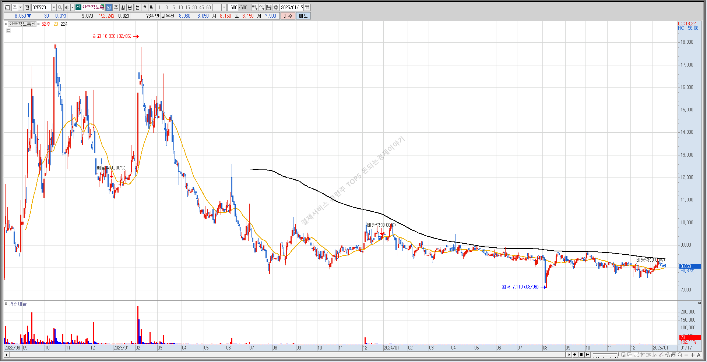The width and height of the screenshot is (707, 362).
Task: Click the oscillating wave chart icon
Action: click(x=655, y=355)
